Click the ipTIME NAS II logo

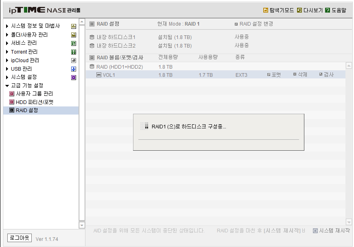tap(45, 10)
